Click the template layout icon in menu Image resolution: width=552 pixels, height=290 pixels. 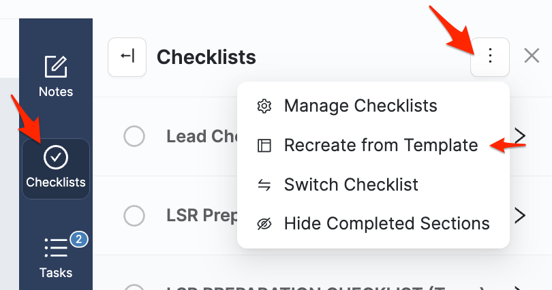(264, 146)
